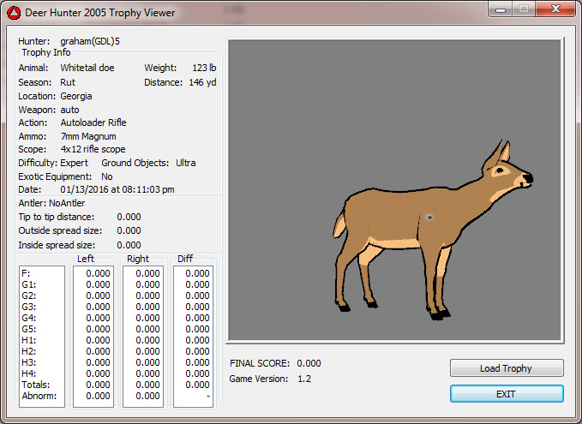The height and width of the screenshot is (424, 582).
Task: Click the bullet wound on the doe's body
Action: click(429, 218)
